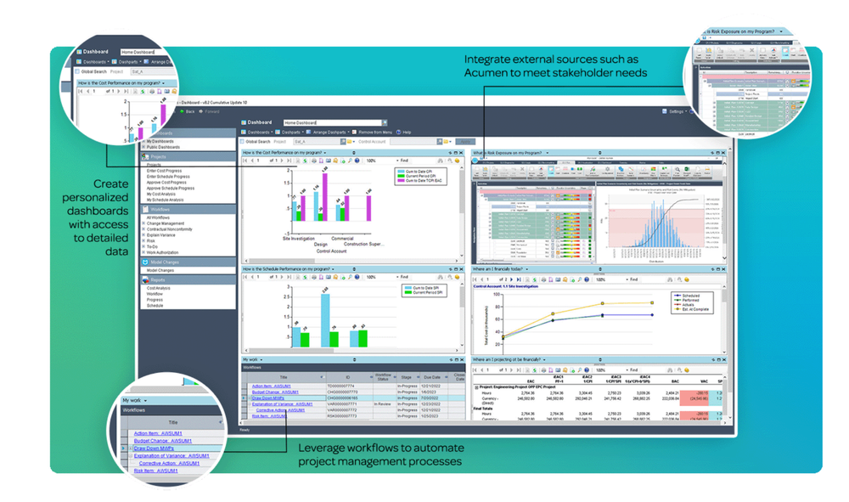Viewport: 849px width, 502px height.
Task: Open Explanation of Variance: AWSUM1 link in main table
Action: coord(282,404)
